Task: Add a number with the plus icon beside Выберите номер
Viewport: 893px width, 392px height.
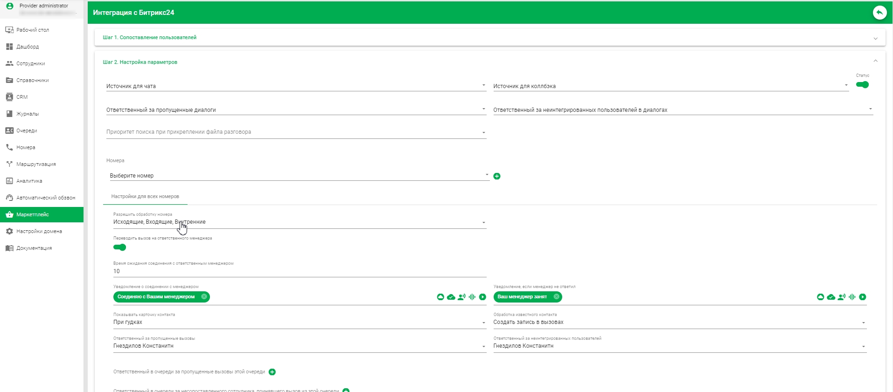Action: click(x=497, y=176)
